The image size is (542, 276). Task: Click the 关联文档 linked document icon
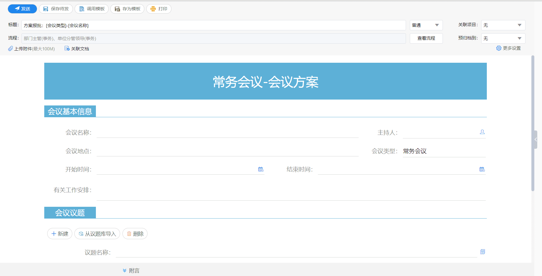(x=67, y=49)
